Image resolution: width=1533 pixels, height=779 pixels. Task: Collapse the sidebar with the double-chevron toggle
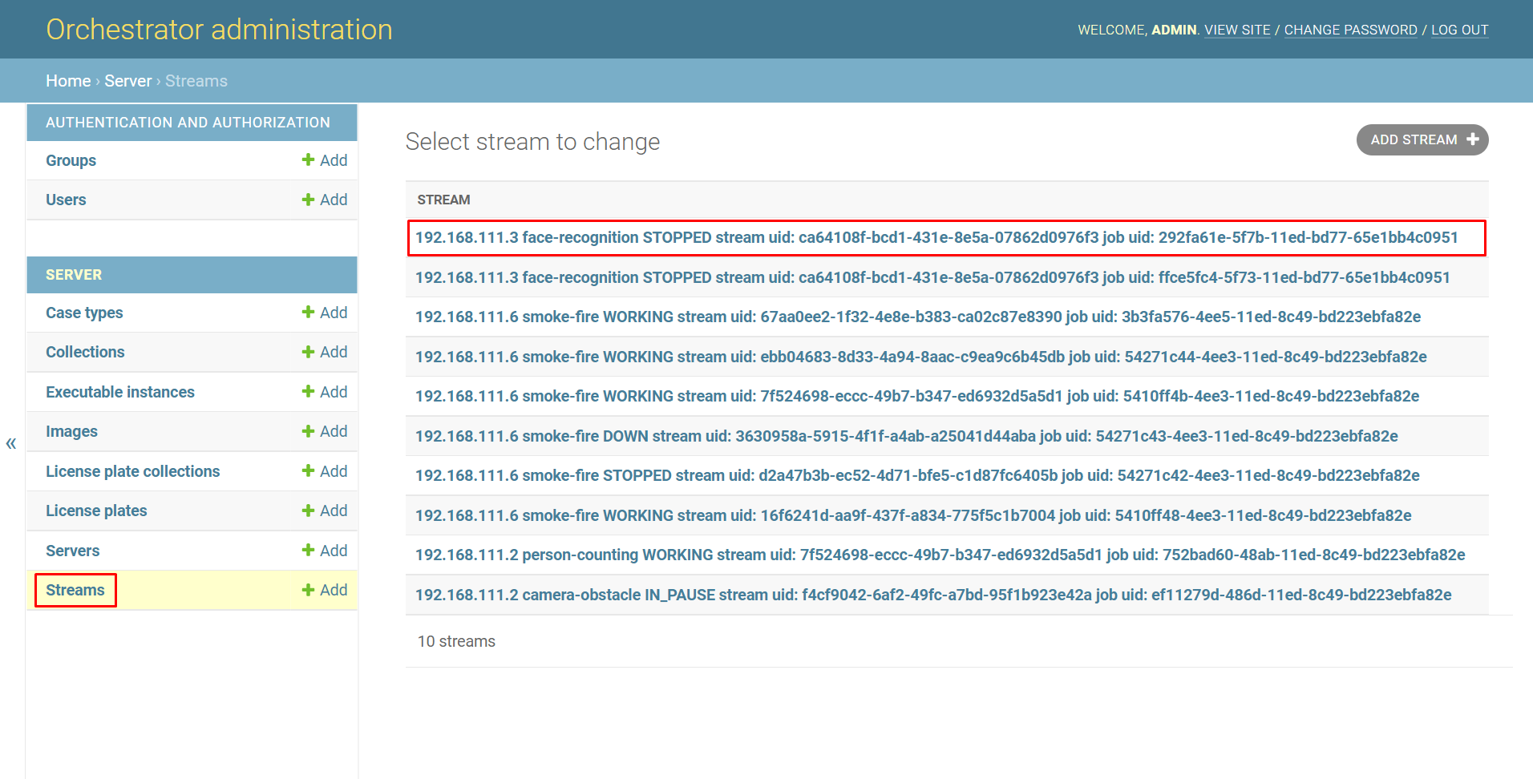pyautogui.click(x=11, y=443)
